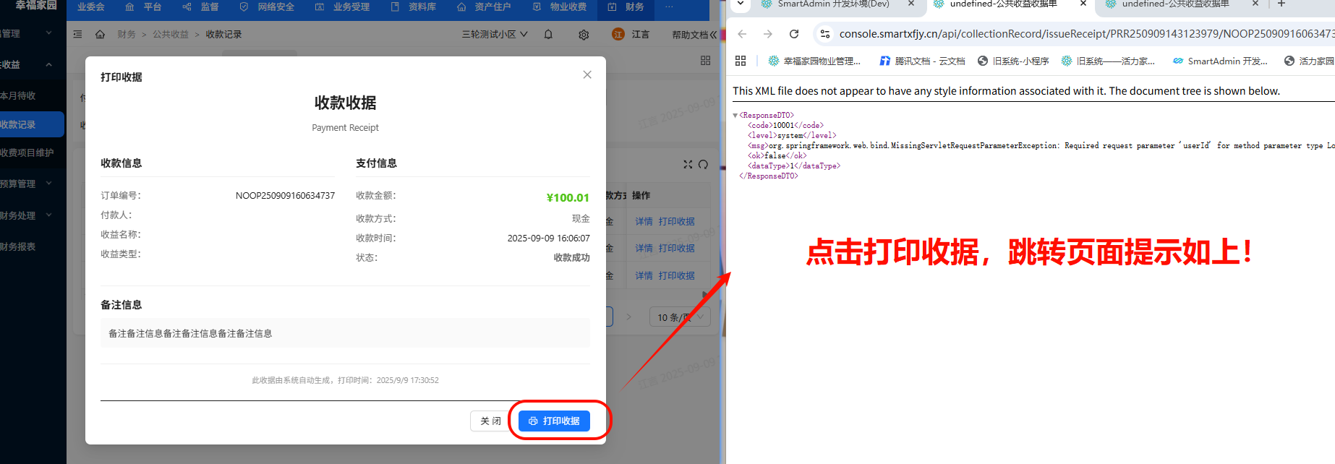Expand the 三轮测试小区 community dropdown
The height and width of the screenshot is (464, 1335).
click(495, 35)
